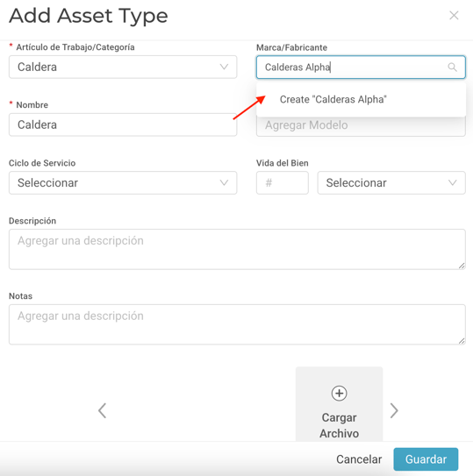473x476 pixels.
Task: Click the search magnifier icon in Marca/Fabricante
Action: coord(452,67)
